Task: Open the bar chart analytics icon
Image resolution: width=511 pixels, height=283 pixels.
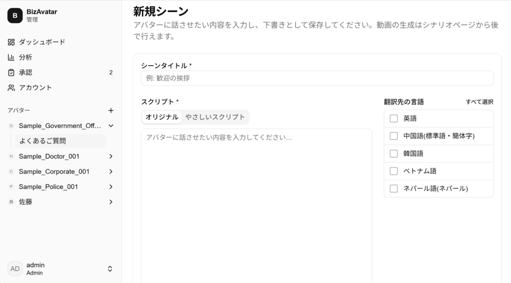Action: pos(11,57)
